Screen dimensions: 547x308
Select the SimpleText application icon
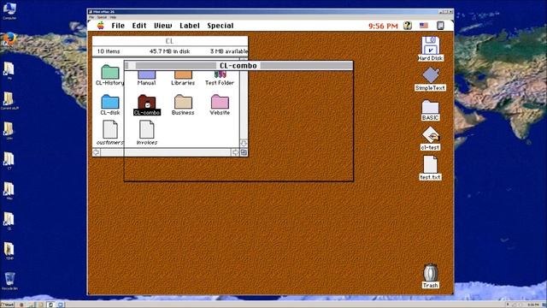coord(431,75)
